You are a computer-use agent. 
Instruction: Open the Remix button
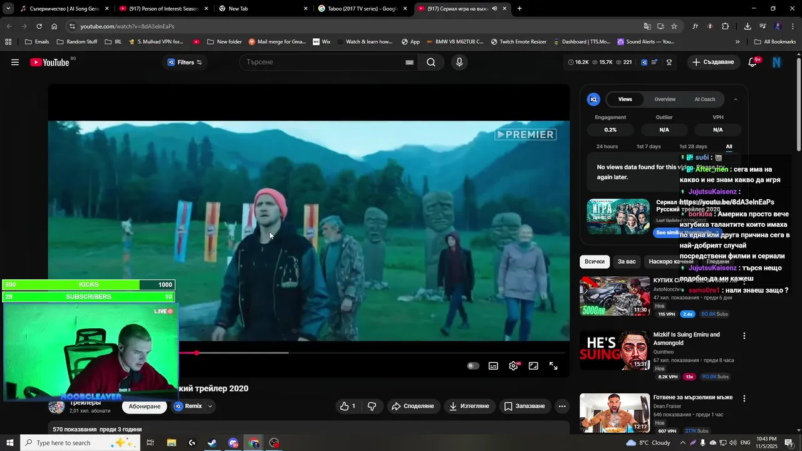(x=189, y=406)
